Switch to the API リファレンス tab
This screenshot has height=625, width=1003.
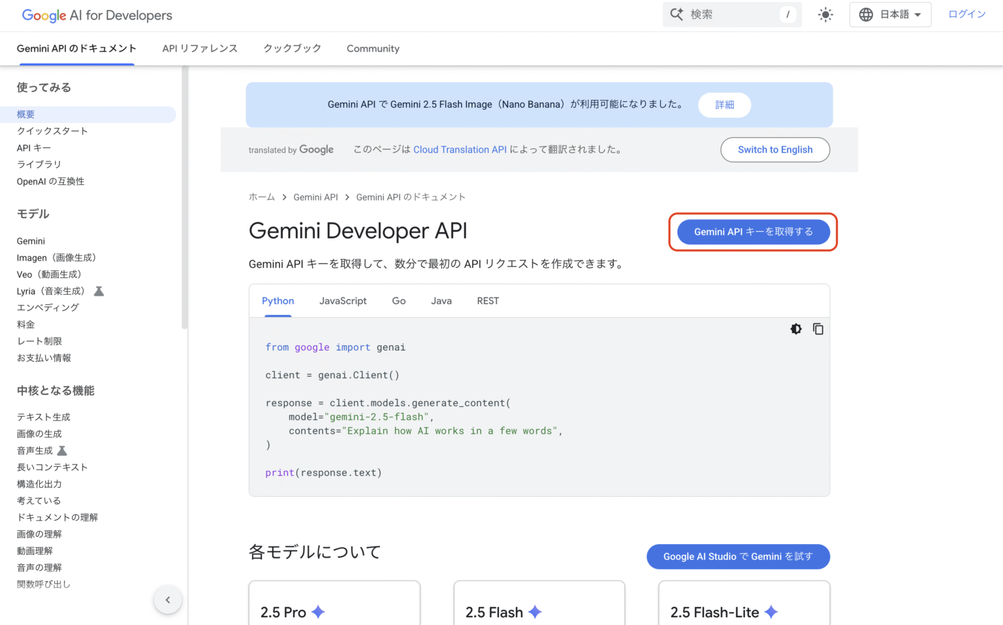coord(200,48)
